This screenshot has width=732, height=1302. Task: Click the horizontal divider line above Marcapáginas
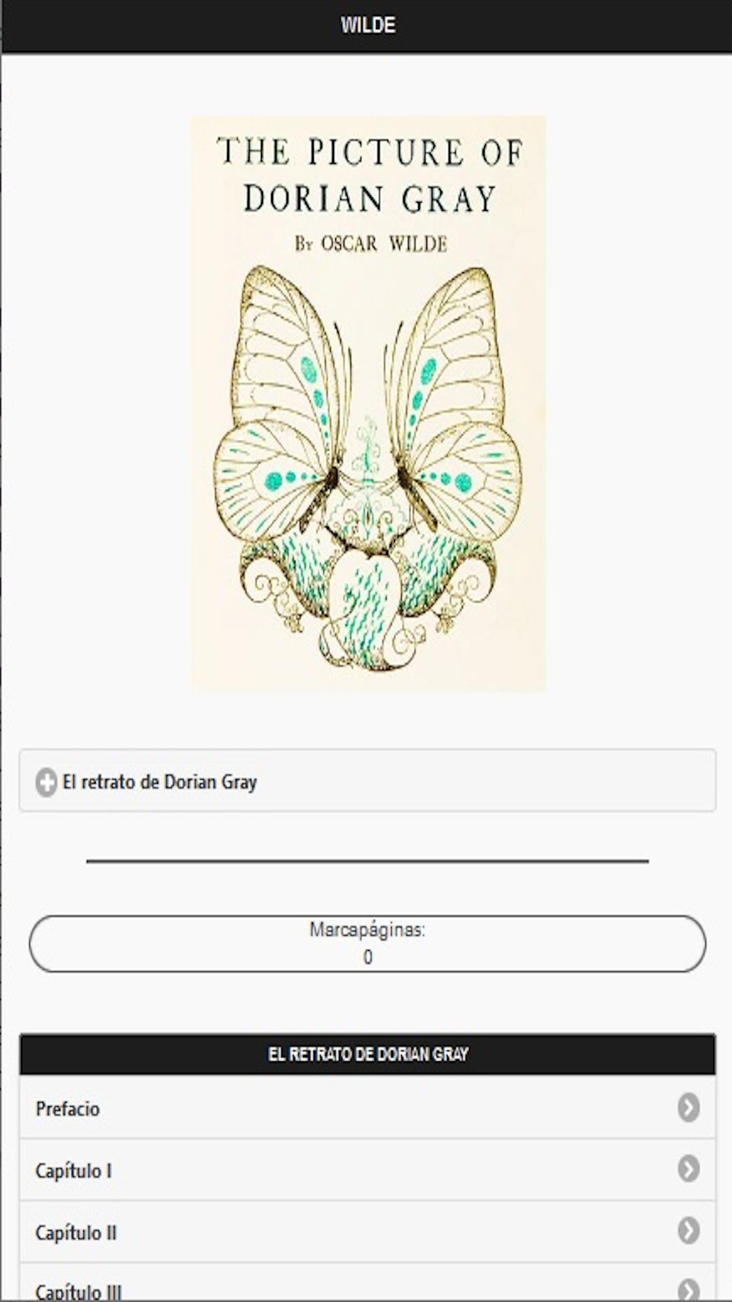point(367,861)
